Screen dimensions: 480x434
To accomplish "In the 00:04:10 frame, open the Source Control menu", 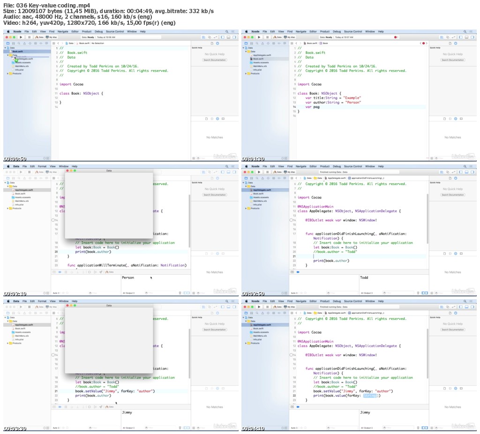I will tap(353, 301).
